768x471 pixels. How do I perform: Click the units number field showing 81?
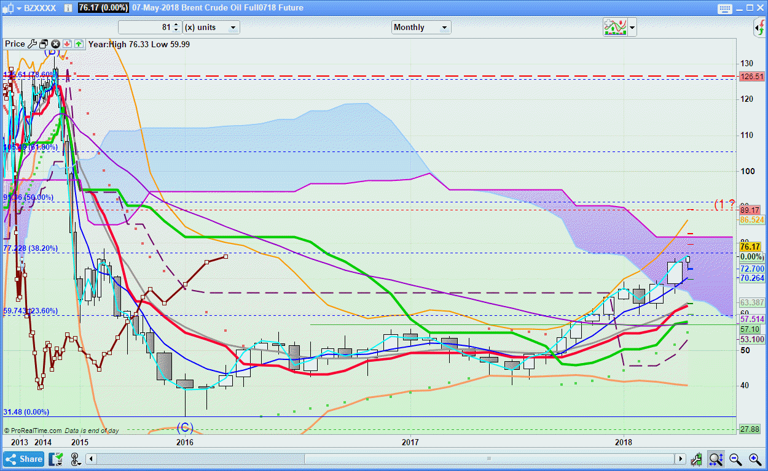[x=145, y=28]
